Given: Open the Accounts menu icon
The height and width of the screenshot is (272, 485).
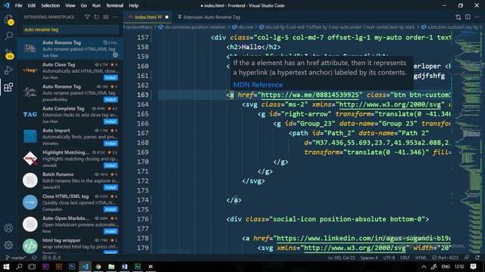Looking at the screenshot, I should pyautogui.click(x=8, y=228).
